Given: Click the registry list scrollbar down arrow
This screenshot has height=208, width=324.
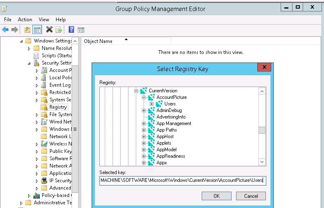Looking at the screenshot, I should click(262, 162).
